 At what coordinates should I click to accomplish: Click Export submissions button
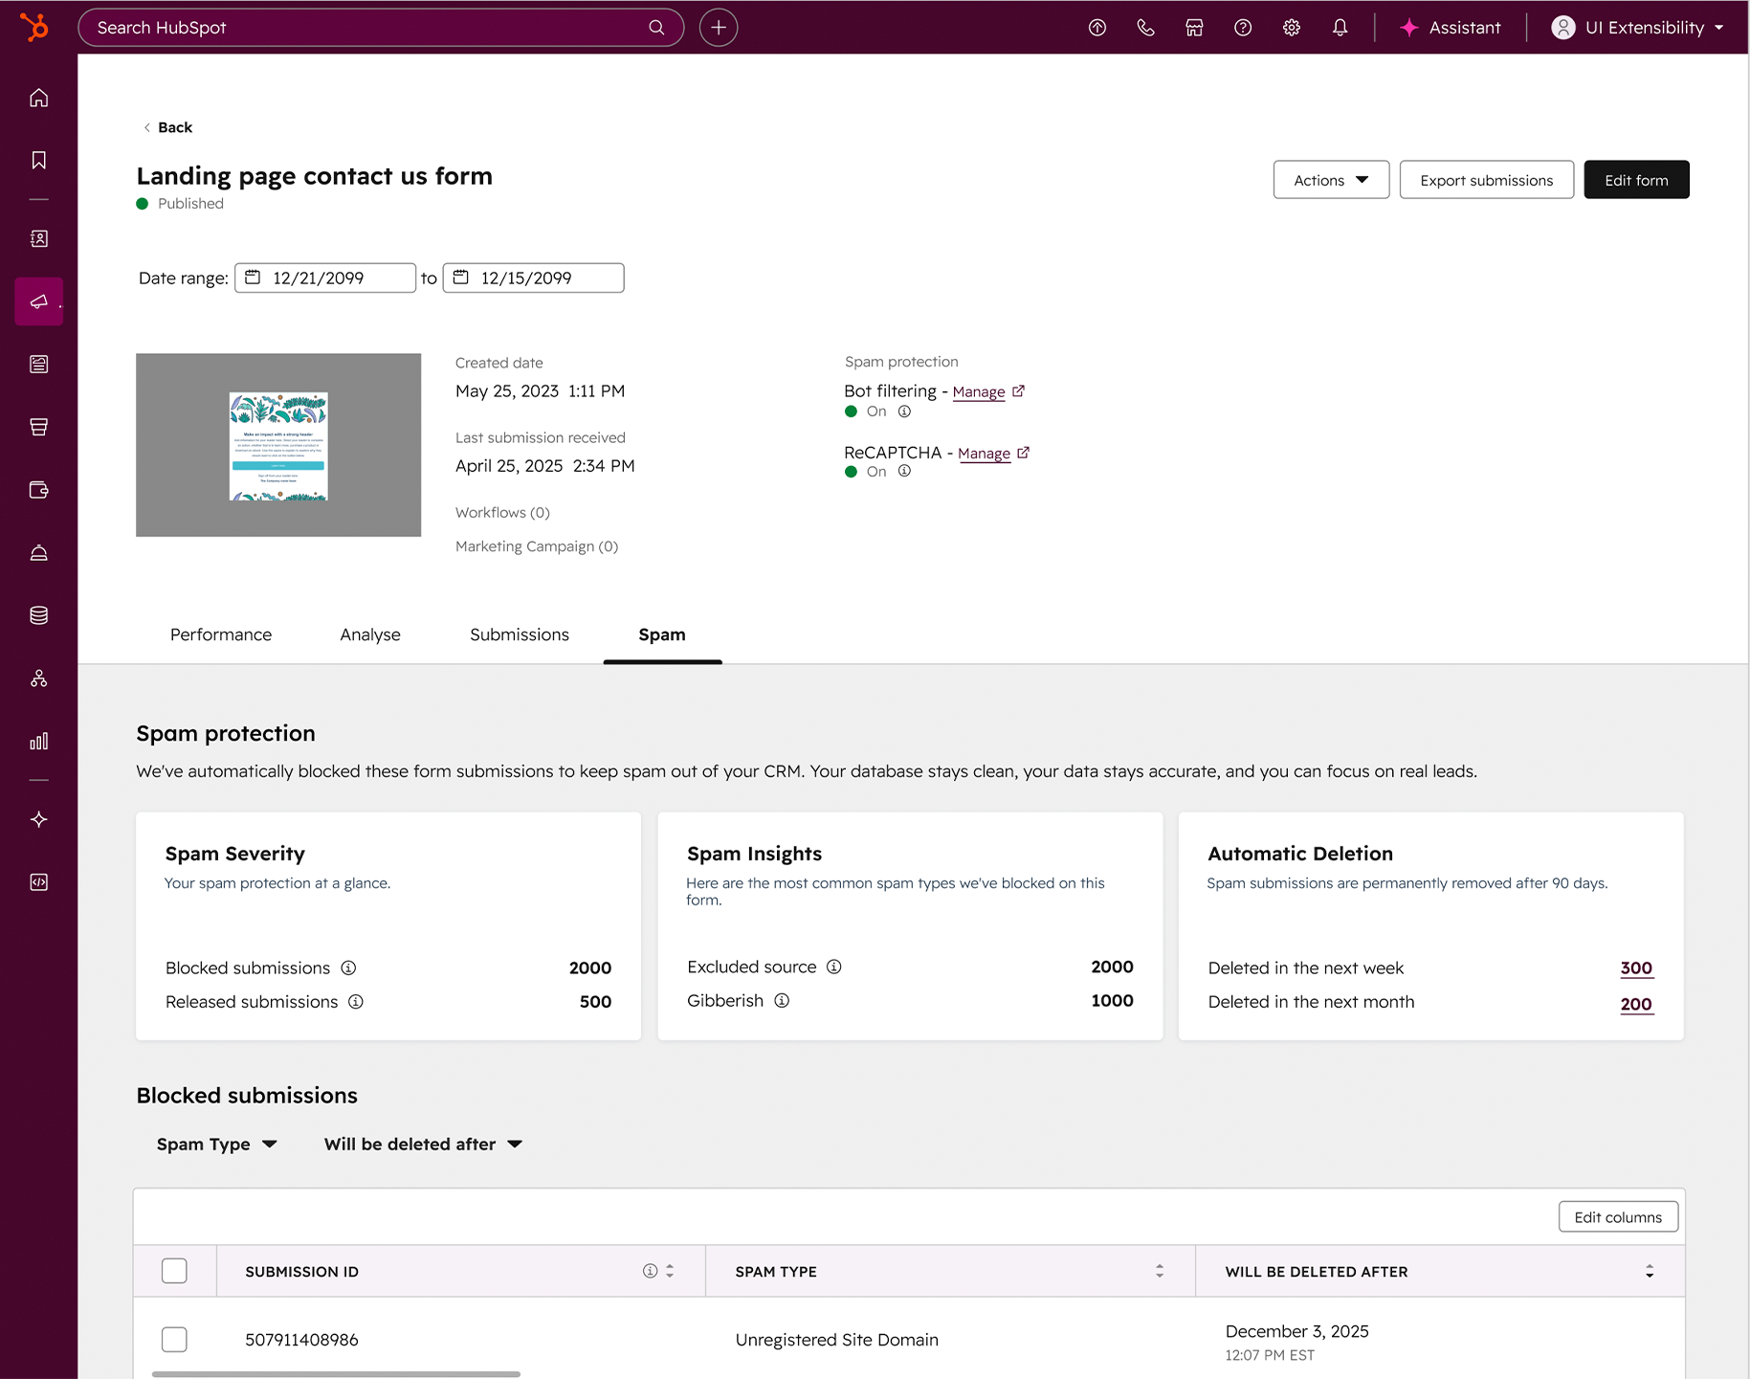coord(1486,180)
